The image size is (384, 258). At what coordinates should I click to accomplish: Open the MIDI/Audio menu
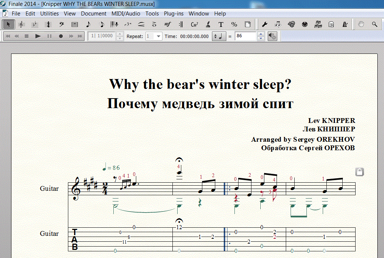(x=126, y=14)
